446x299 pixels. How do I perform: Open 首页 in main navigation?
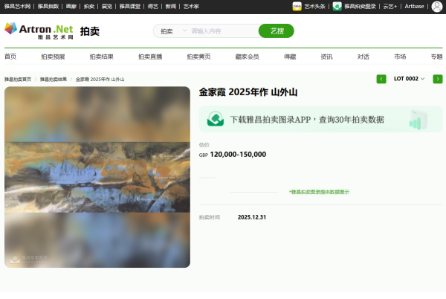point(10,57)
